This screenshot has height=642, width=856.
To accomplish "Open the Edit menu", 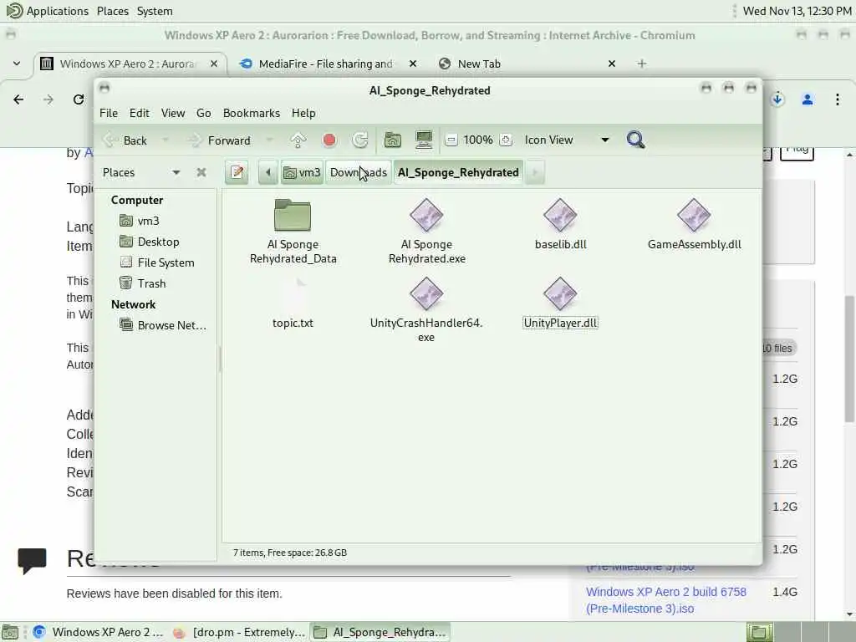I will point(140,113).
